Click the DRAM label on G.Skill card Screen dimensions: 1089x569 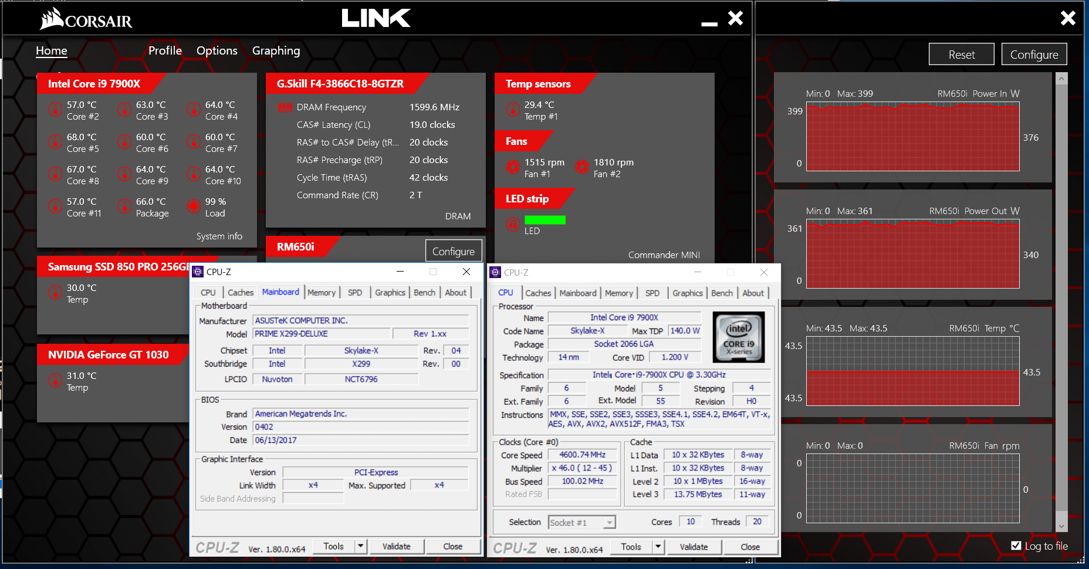458,216
